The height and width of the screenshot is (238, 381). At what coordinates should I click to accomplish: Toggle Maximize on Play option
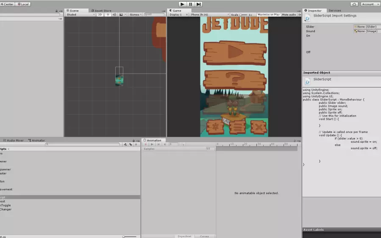268,14
